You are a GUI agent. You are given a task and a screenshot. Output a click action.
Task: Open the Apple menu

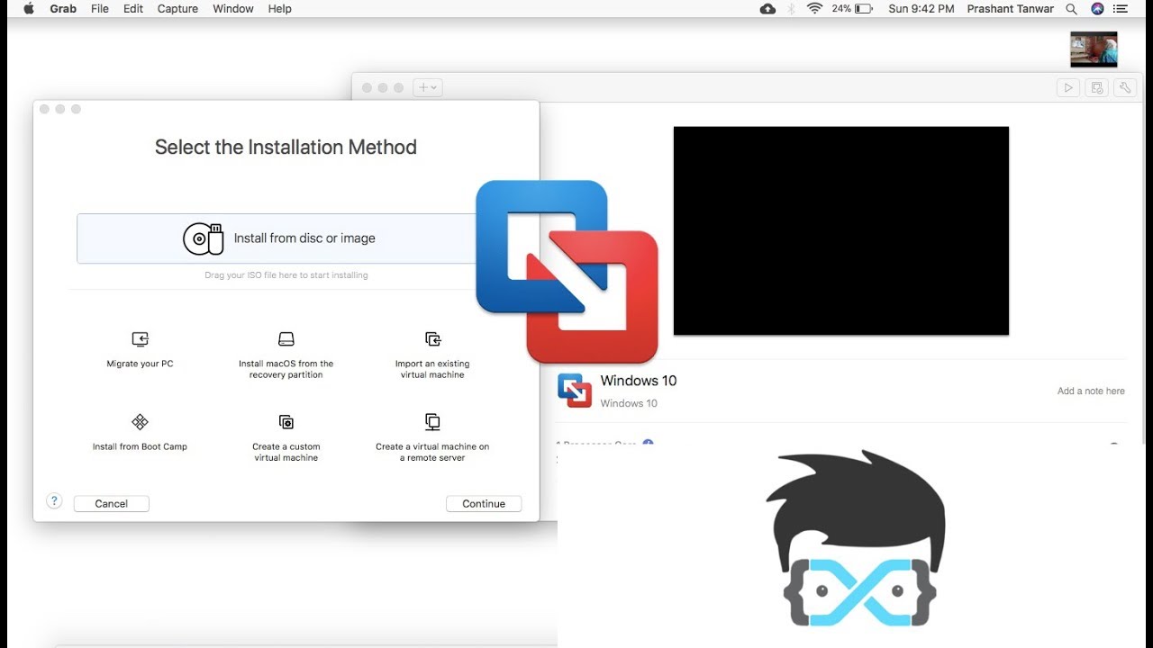(x=28, y=8)
